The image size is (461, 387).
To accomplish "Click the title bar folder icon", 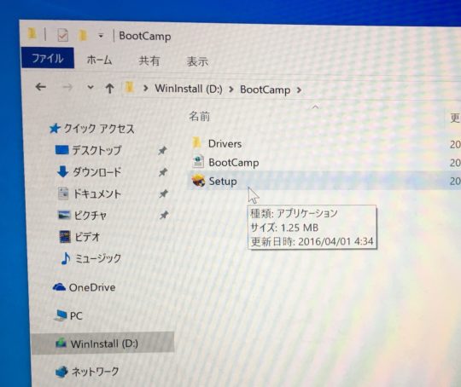I will 32,34.
